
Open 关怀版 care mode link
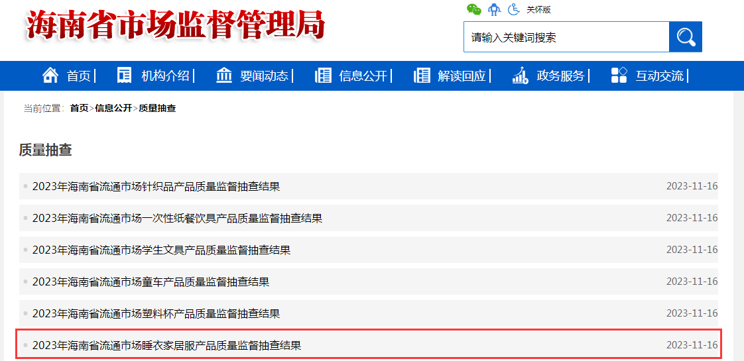[x=538, y=9]
